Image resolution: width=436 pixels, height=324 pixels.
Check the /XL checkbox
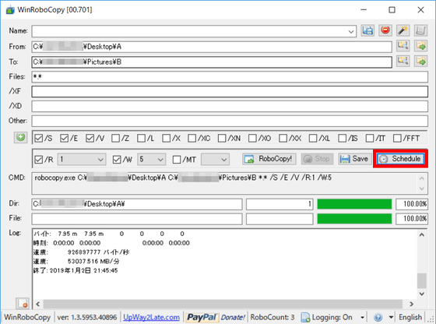coord(313,138)
